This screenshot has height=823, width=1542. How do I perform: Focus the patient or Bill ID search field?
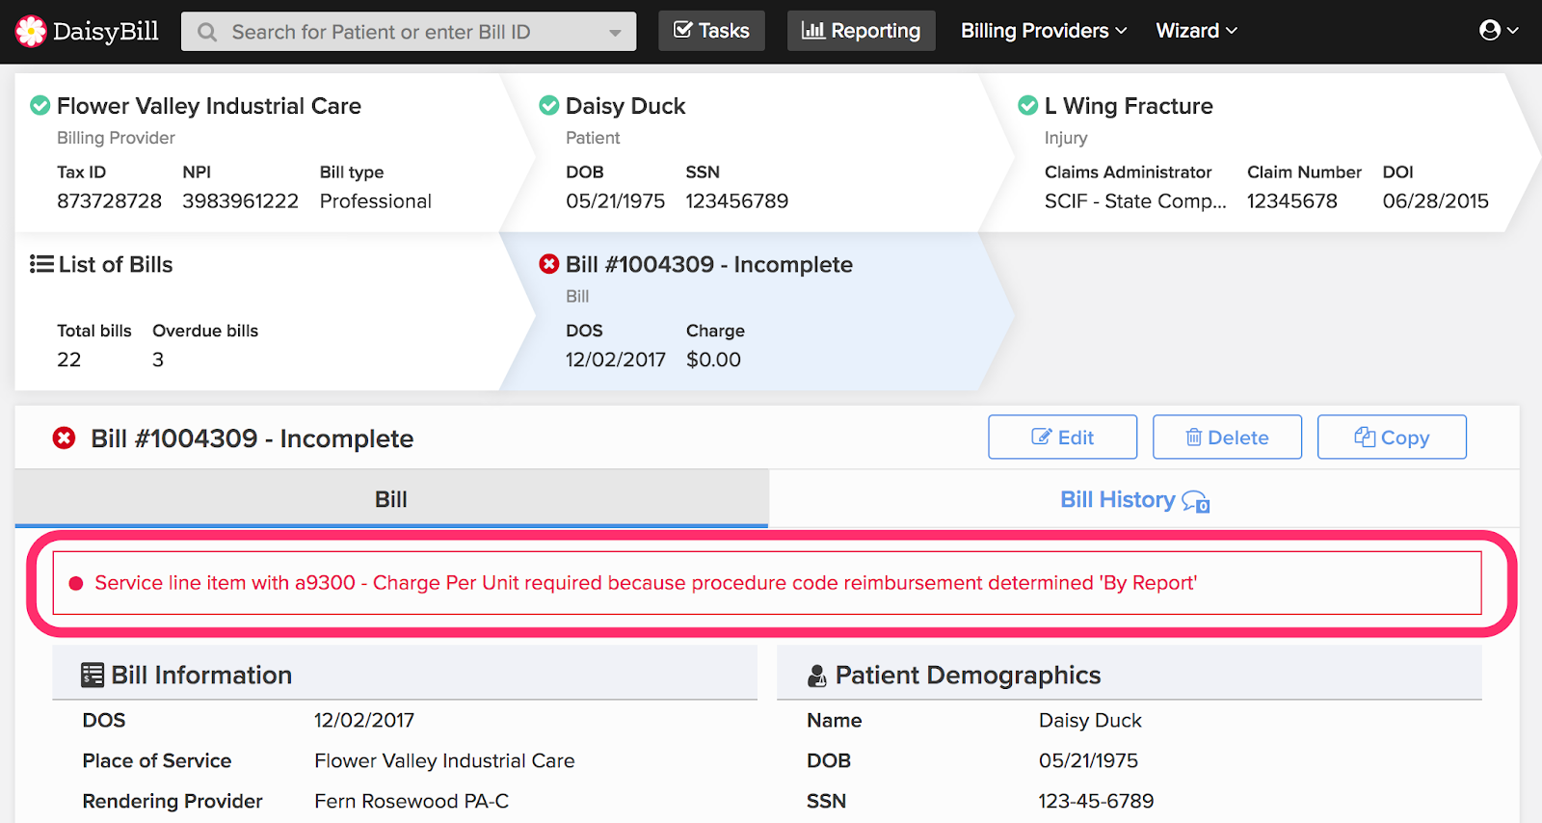(x=409, y=32)
